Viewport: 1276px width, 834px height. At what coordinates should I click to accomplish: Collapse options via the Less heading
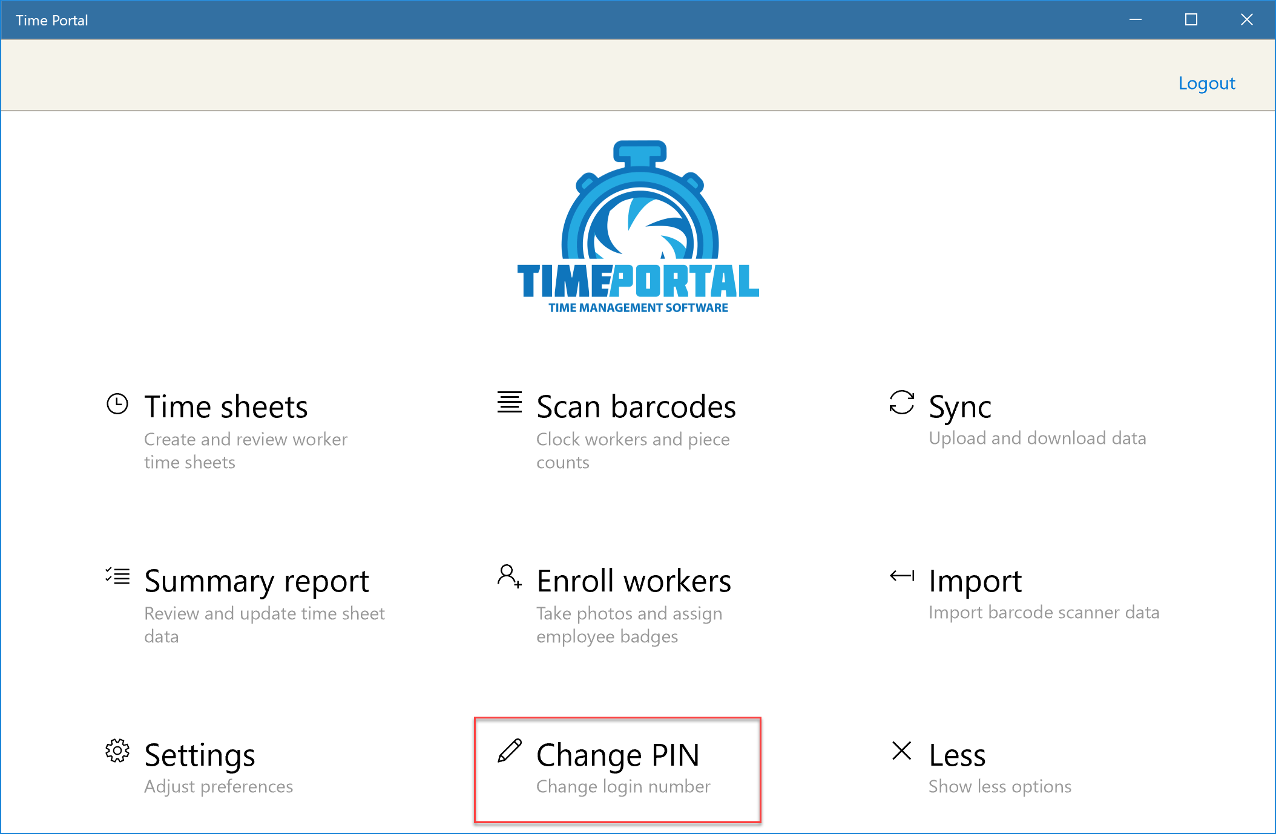coord(957,755)
